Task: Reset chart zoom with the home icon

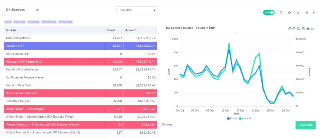Action: point(308,29)
